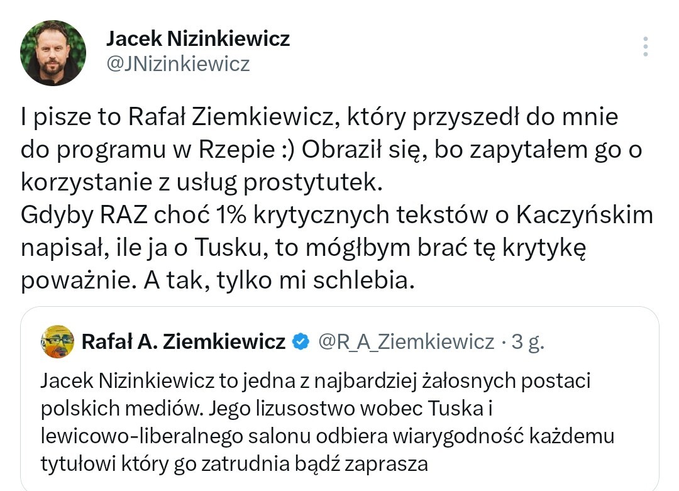Open the @R_A_Ziemkiewicz handle in quoted tweet
The width and height of the screenshot is (679, 491).
coord(406,341)
